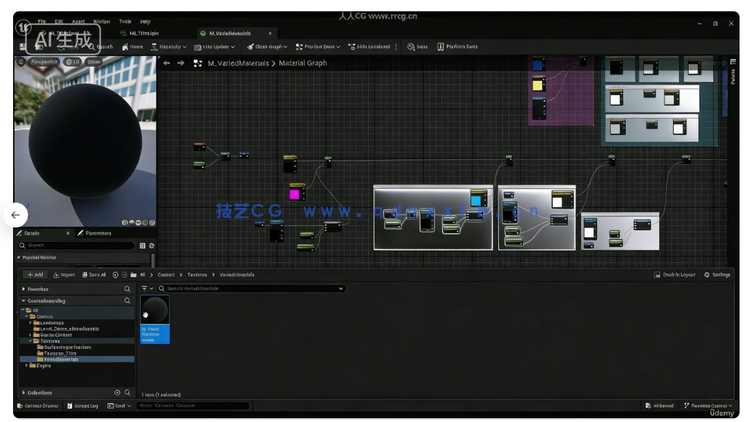
Task: Toggle Lit shading mode in the preview viewport
Action: (x=72, y=62)
